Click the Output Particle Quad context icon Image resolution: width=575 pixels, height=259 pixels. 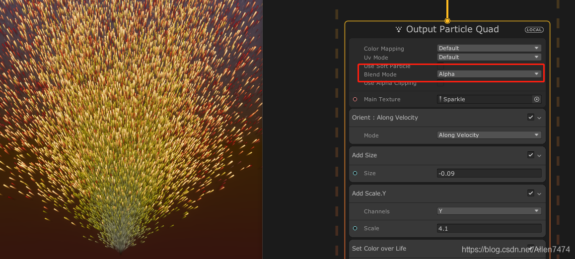[x=398, y=30]
